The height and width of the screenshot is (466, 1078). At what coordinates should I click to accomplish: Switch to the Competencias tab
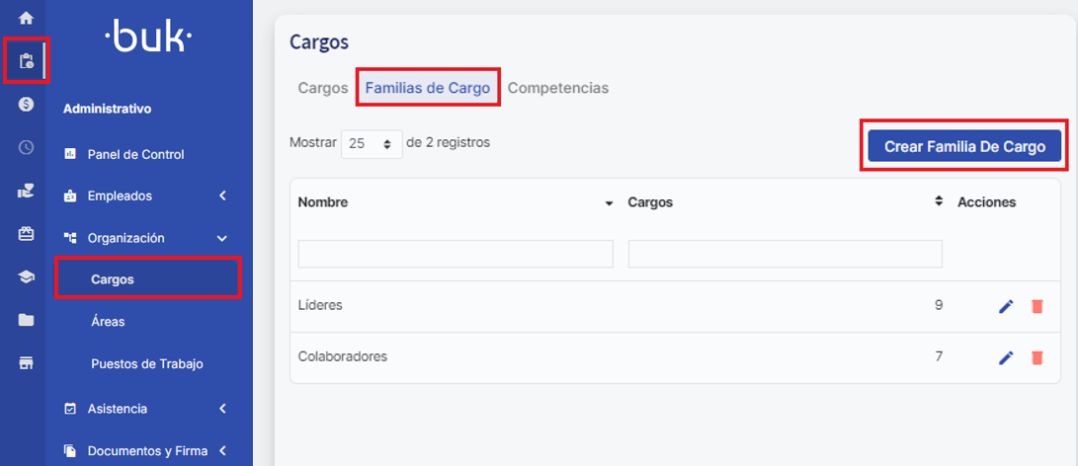[557, 88]
